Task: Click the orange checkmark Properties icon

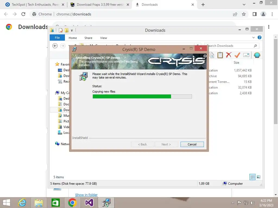Action: coord(237,55)
